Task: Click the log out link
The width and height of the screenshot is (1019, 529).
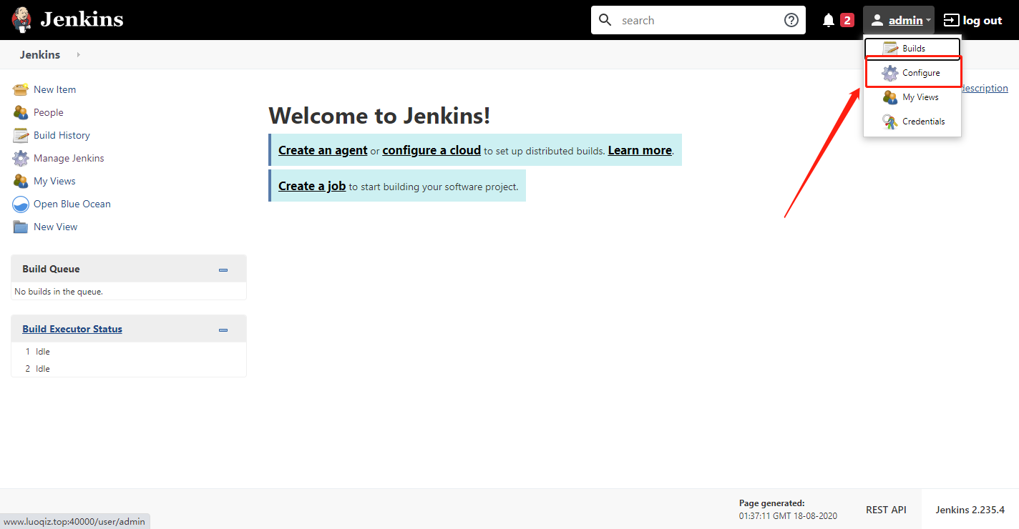Action: tap(972, 20)
